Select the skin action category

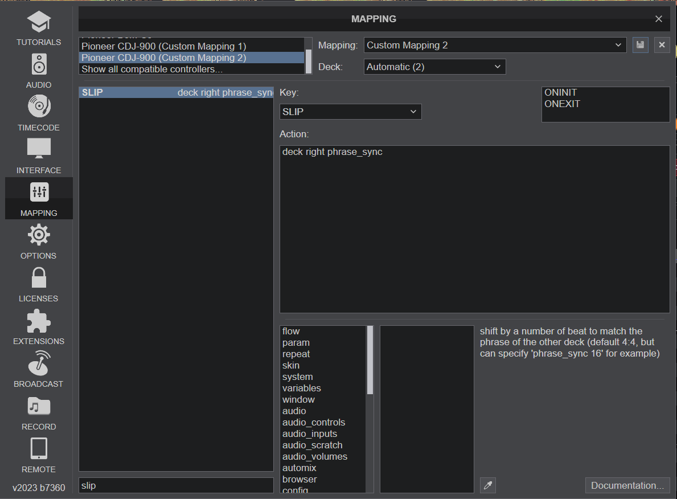tap(323, 366)
